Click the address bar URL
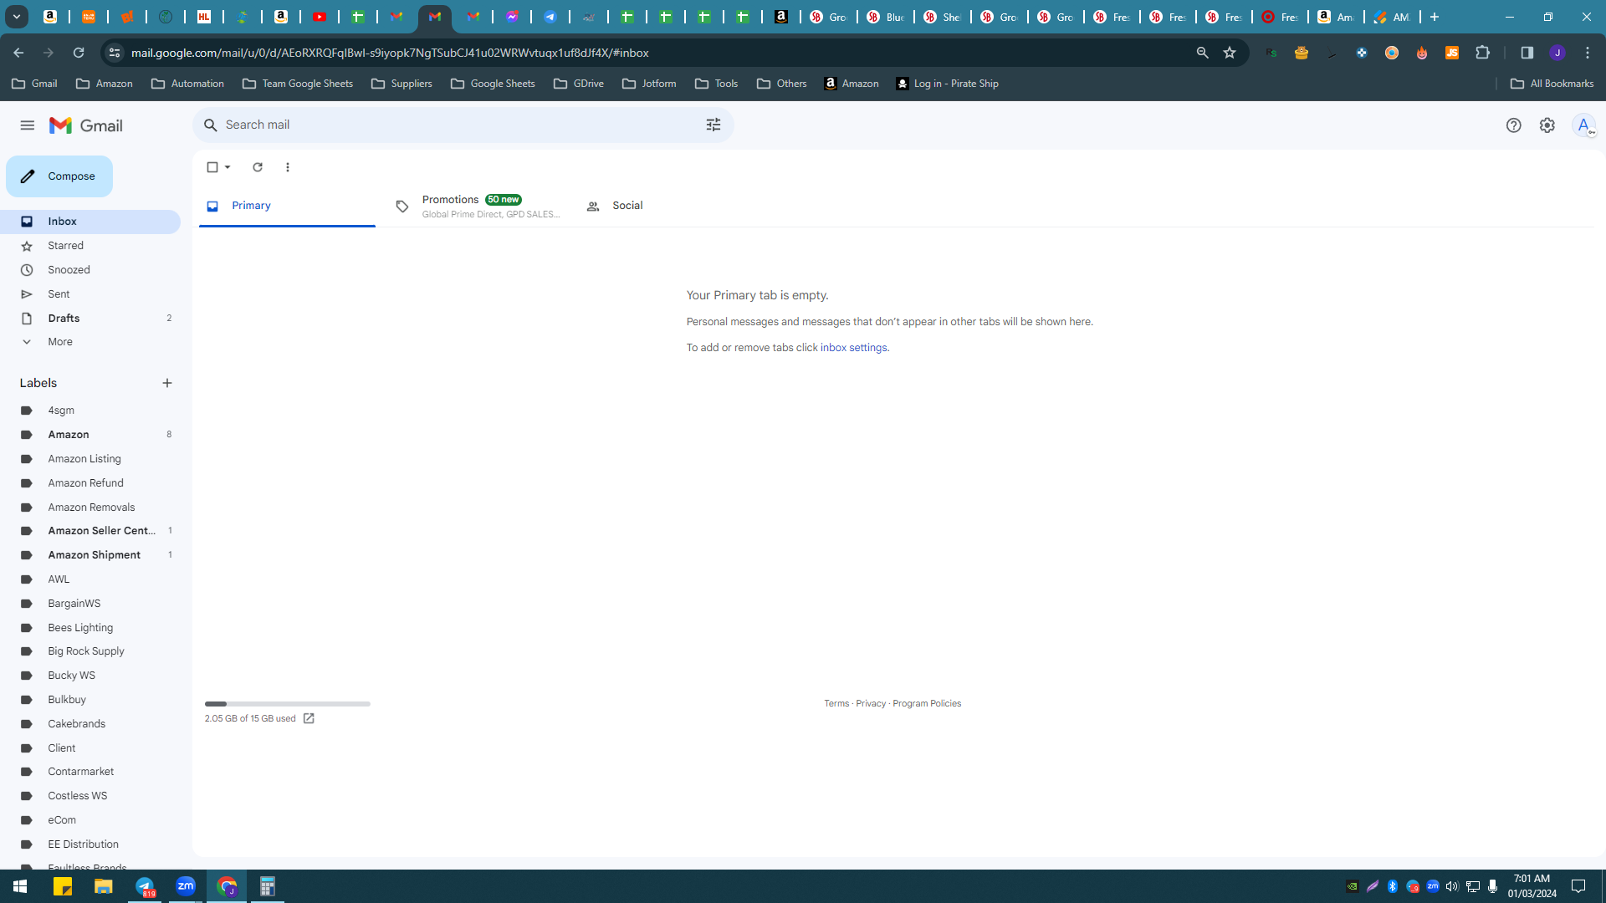The width and height of the screenshot is (1606, 903). (x=390, y=53)
